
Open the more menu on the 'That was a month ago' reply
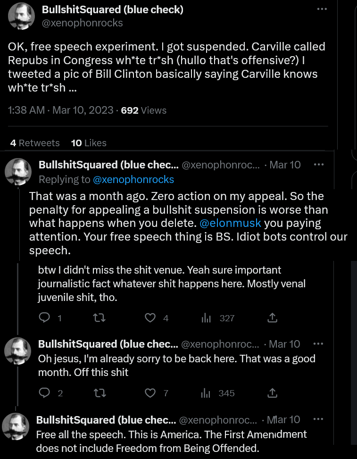319,165
